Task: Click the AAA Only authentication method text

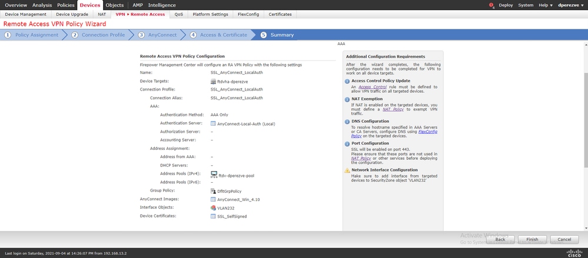Action: tap(220, 115)
